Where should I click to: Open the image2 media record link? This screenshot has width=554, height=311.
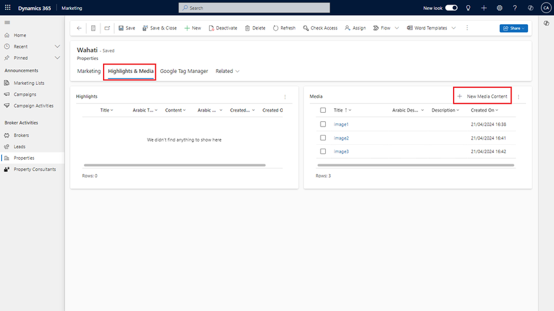point(342,138)
